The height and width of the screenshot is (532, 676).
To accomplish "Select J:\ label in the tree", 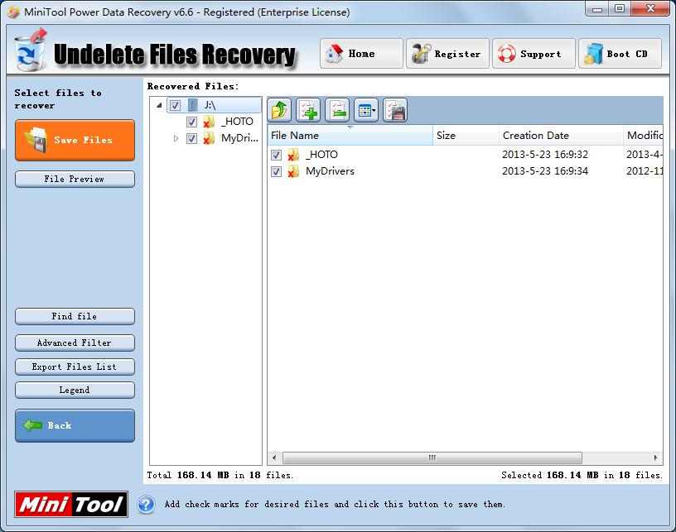I will point(210,105).
